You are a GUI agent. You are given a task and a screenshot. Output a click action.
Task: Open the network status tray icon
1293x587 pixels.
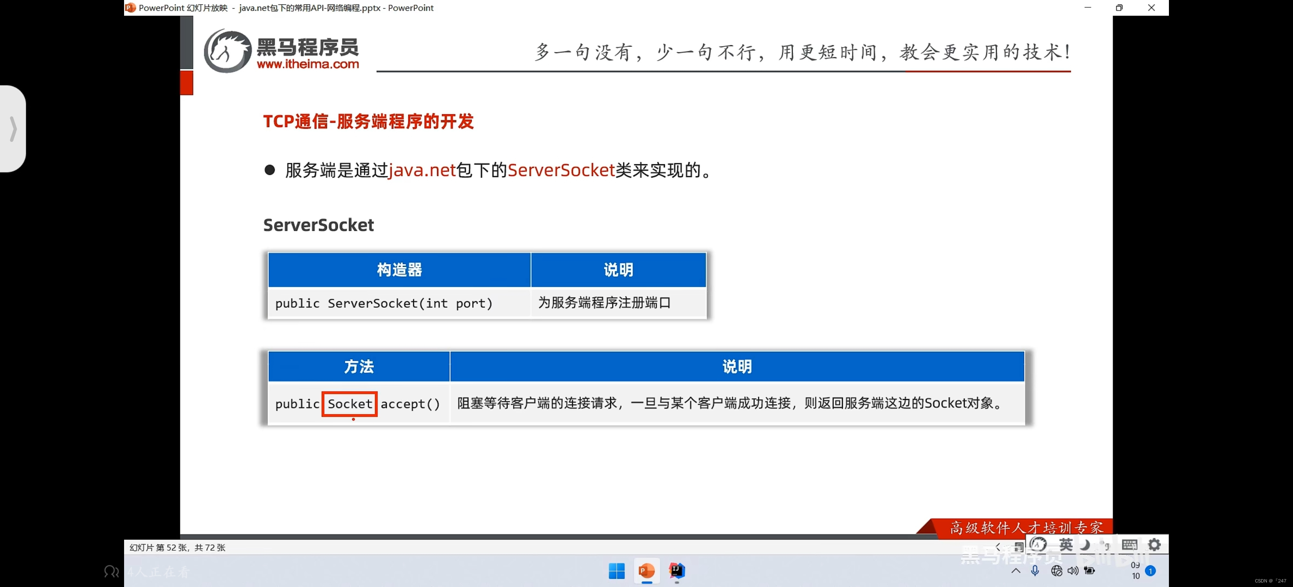pyautogui.click(x=1056, y=570)
